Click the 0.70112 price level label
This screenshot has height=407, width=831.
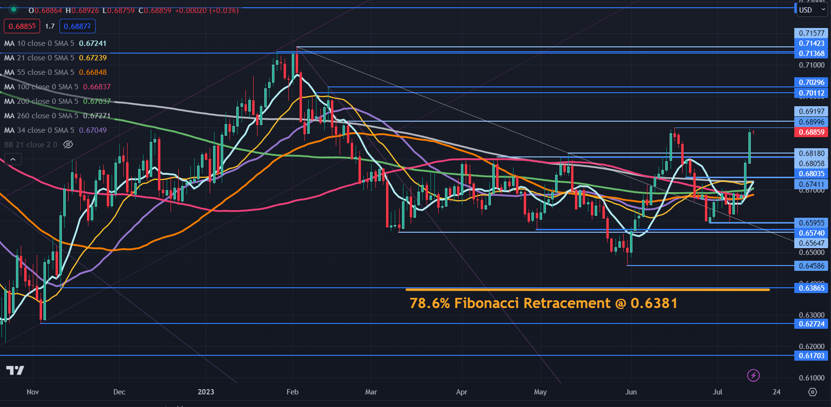click(811, 93)
